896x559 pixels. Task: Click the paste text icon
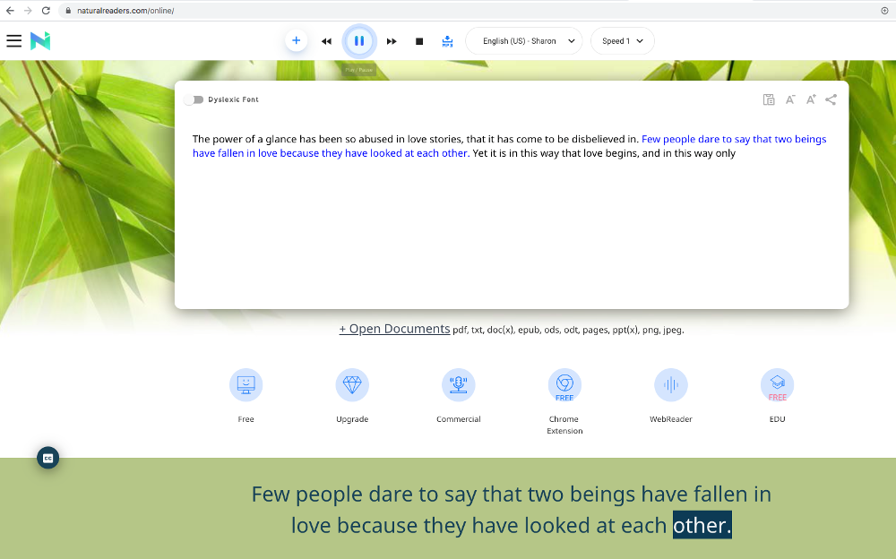coord(769,99)
